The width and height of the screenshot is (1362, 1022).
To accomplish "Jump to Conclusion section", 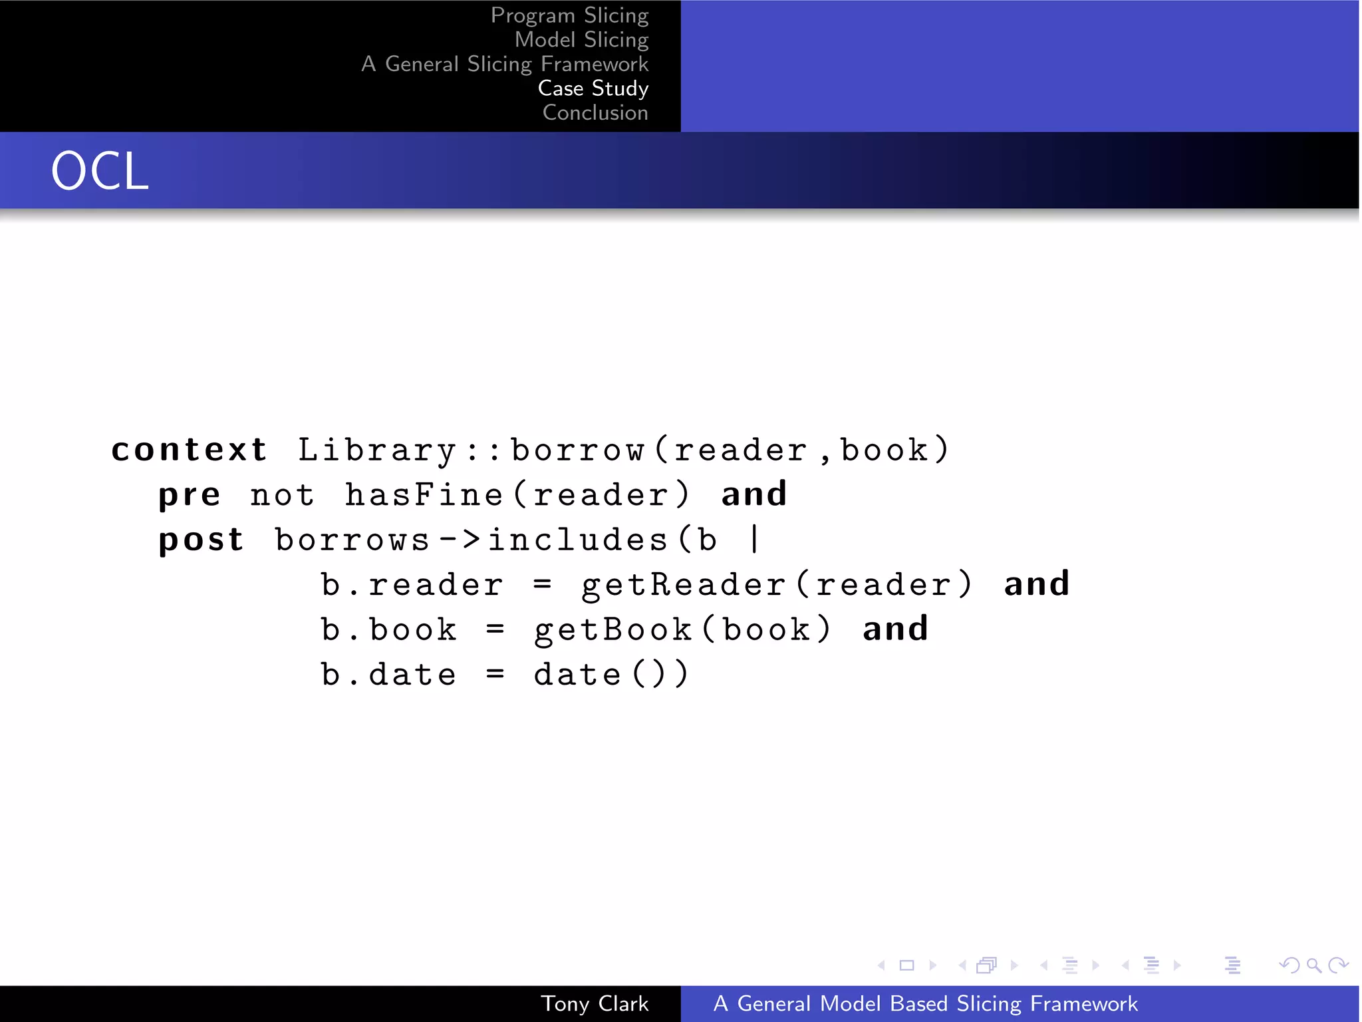I will 595,112.
